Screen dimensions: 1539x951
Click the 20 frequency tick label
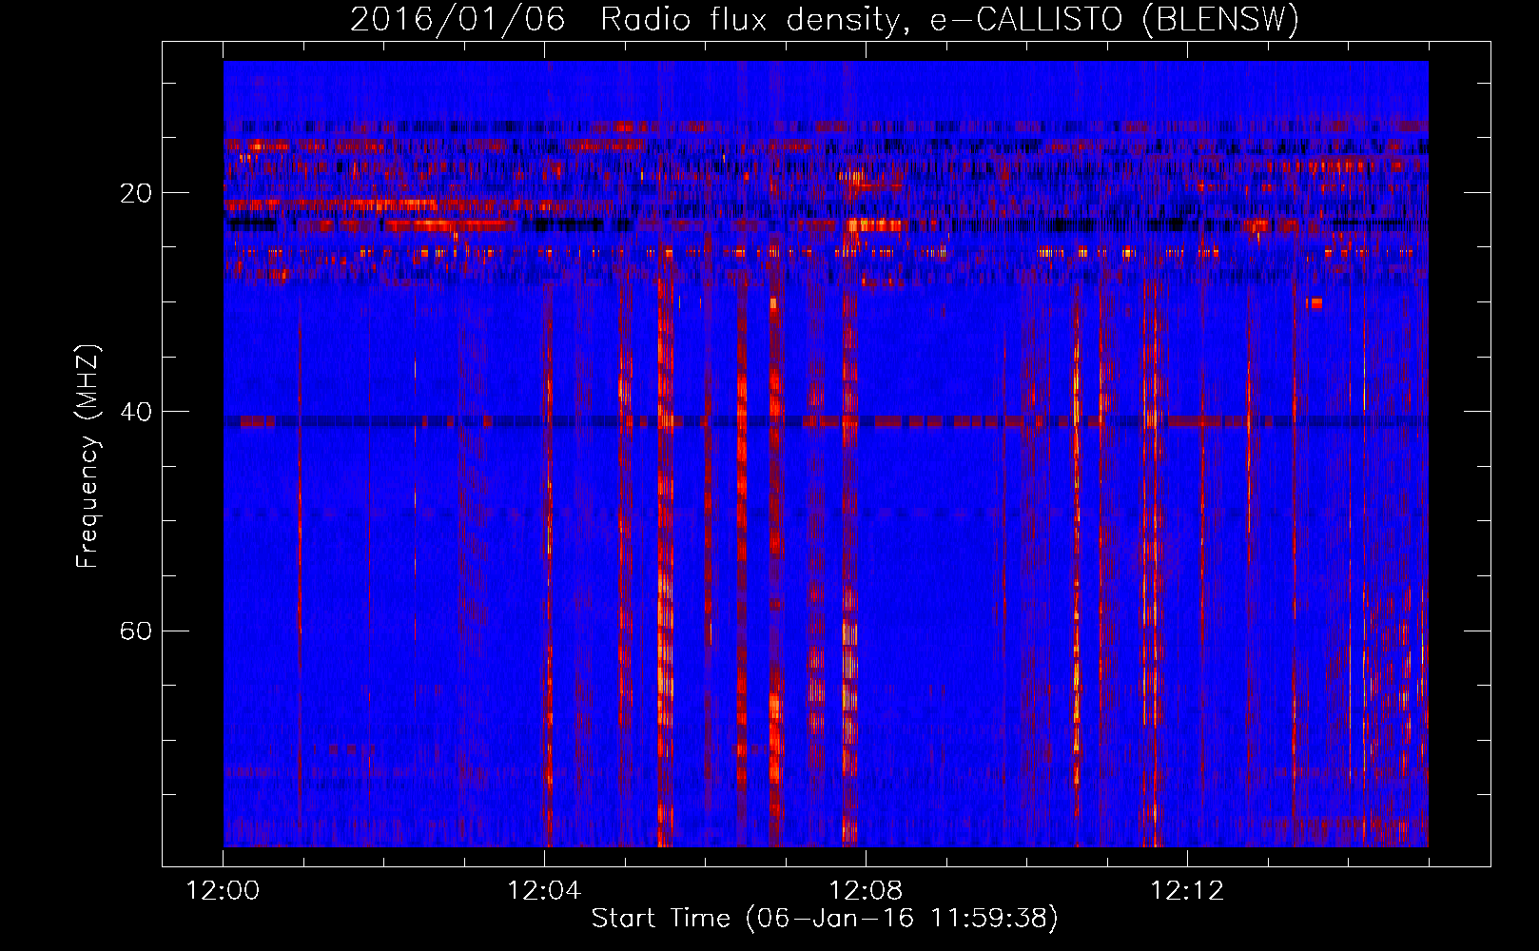click(x=134, y=193)
